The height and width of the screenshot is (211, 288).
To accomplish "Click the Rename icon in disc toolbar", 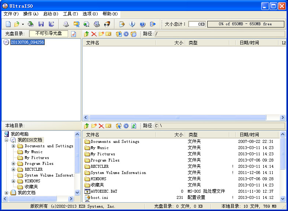I will click(109, 34).
